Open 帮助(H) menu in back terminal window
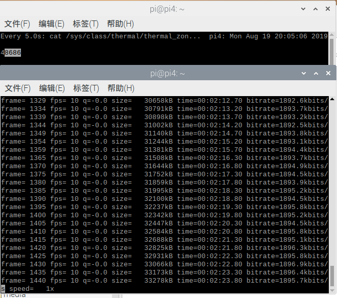Image resolution: width=337 pixels, height=298 pixels. 120,24
